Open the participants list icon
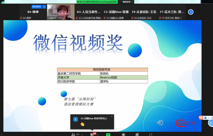 [73, 134]
